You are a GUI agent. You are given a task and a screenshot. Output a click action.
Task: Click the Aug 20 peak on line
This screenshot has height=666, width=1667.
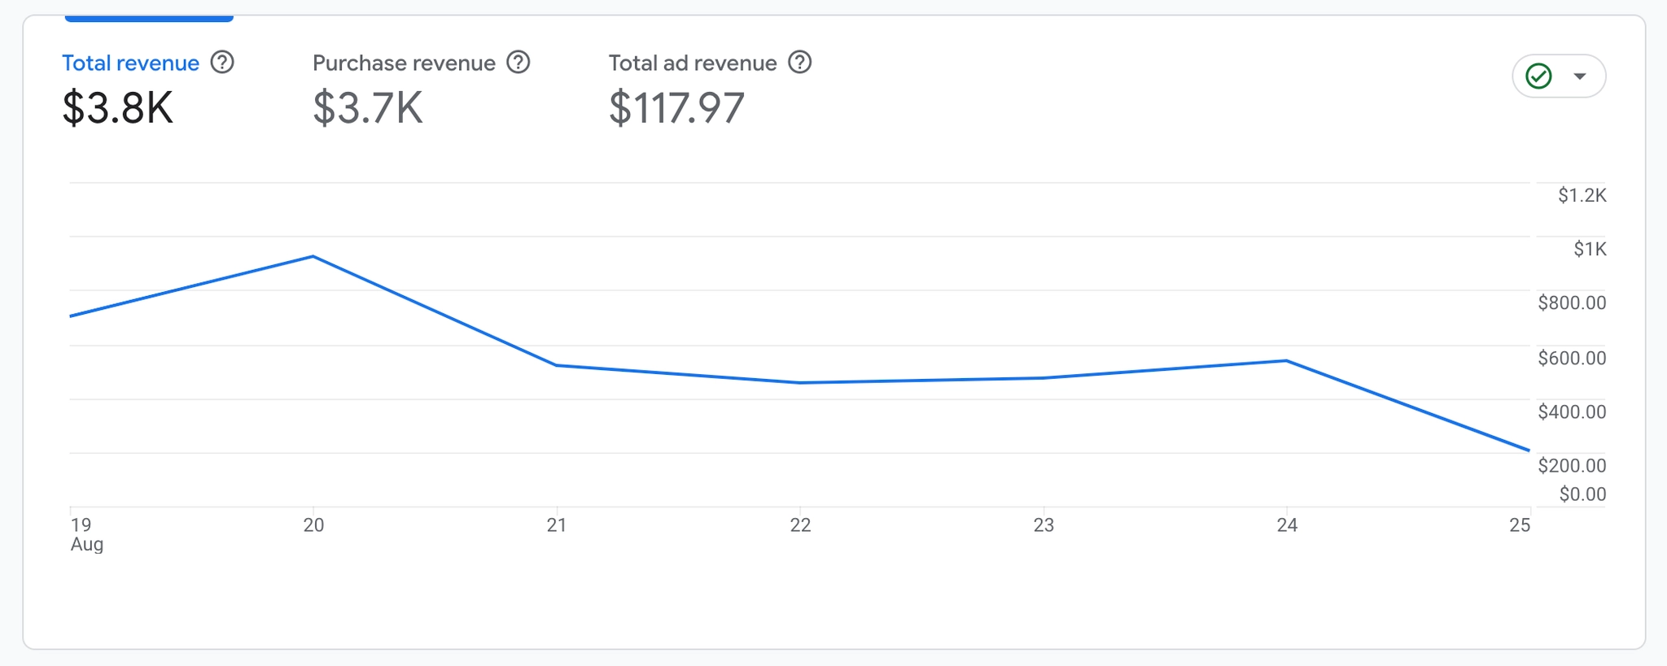[313, 257]
